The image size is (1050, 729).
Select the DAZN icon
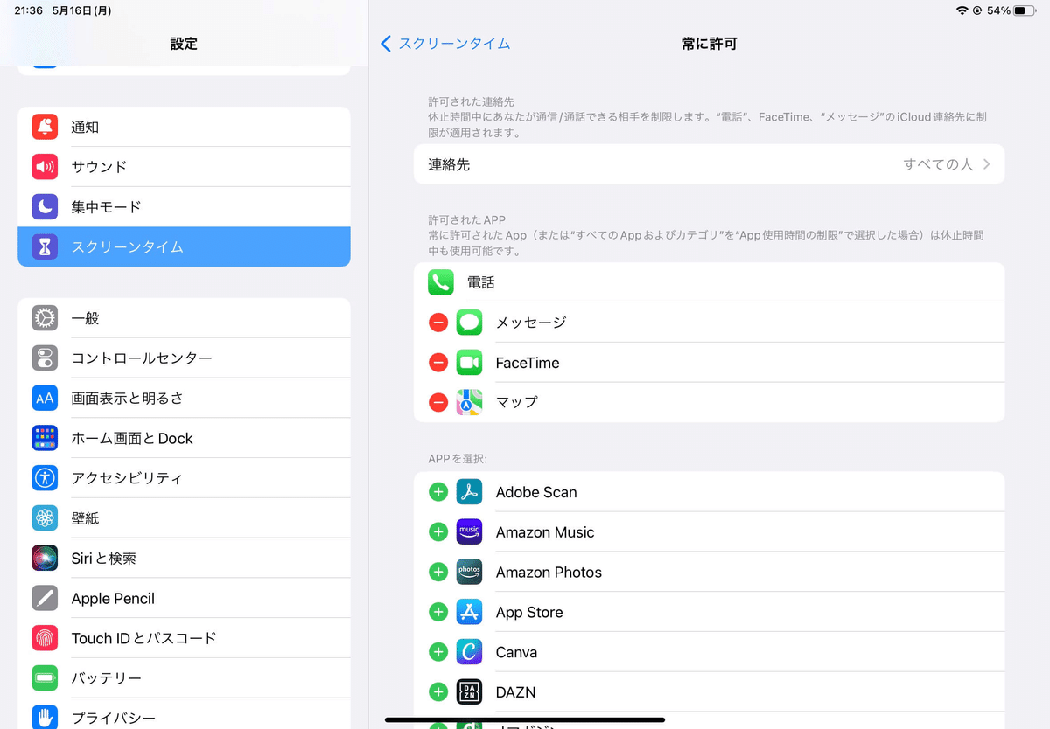coord(469,691)
